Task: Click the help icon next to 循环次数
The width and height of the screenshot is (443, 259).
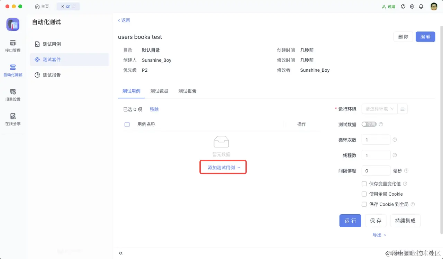Action: coord(395,140)
